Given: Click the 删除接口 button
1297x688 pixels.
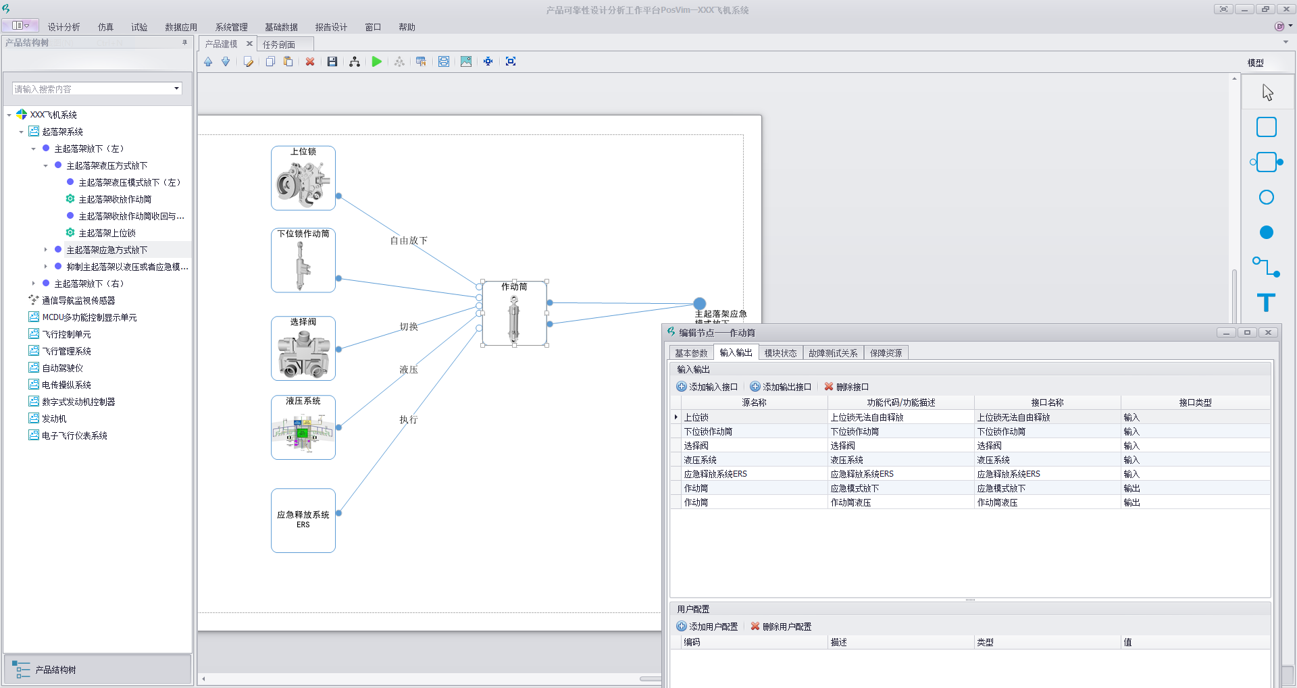Looking at the screenshot, I should click(846, 387).
